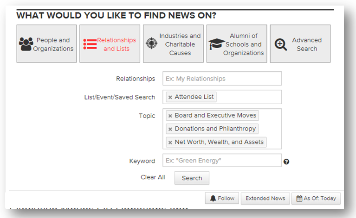Viewport: 356px width, 218px height.
Task: Focus the Keyword text box
Action: [222, 161]
